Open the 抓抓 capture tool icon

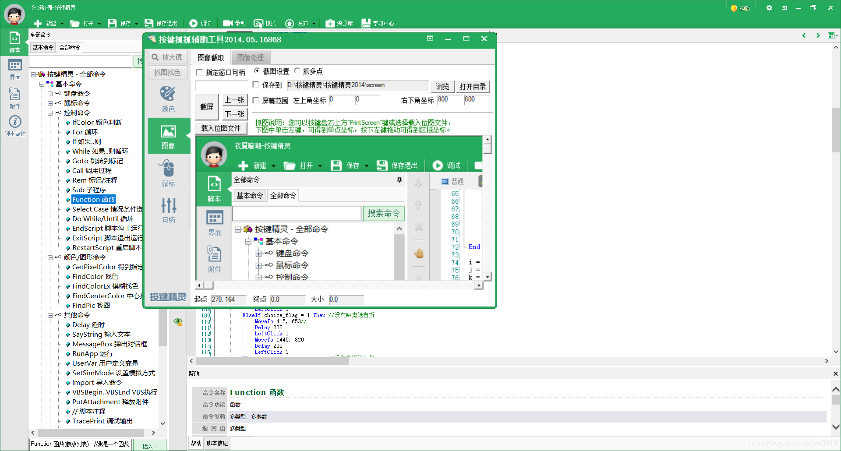point(258,23)
